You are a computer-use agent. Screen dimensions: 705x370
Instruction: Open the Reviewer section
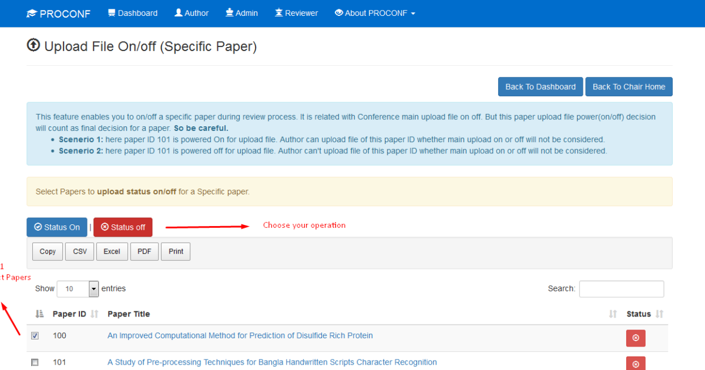point(296,13)
